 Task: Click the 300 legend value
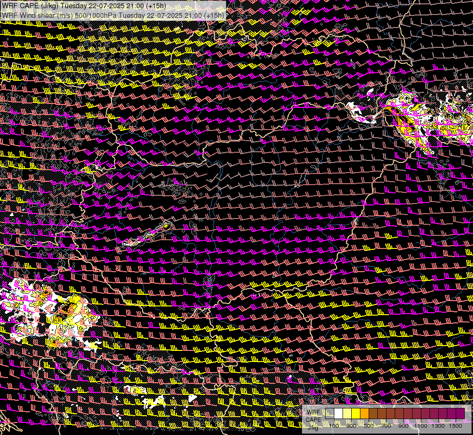(x=351, y=426)
